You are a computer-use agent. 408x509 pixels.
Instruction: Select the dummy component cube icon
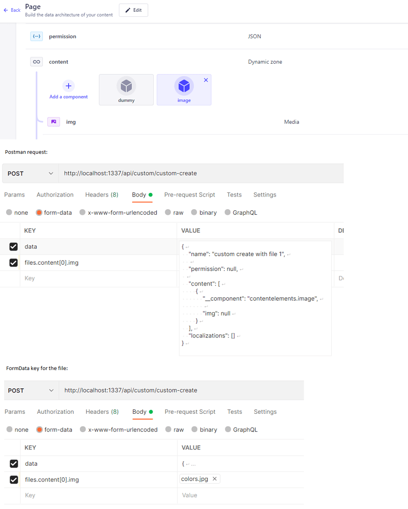(x=126, y=86)
